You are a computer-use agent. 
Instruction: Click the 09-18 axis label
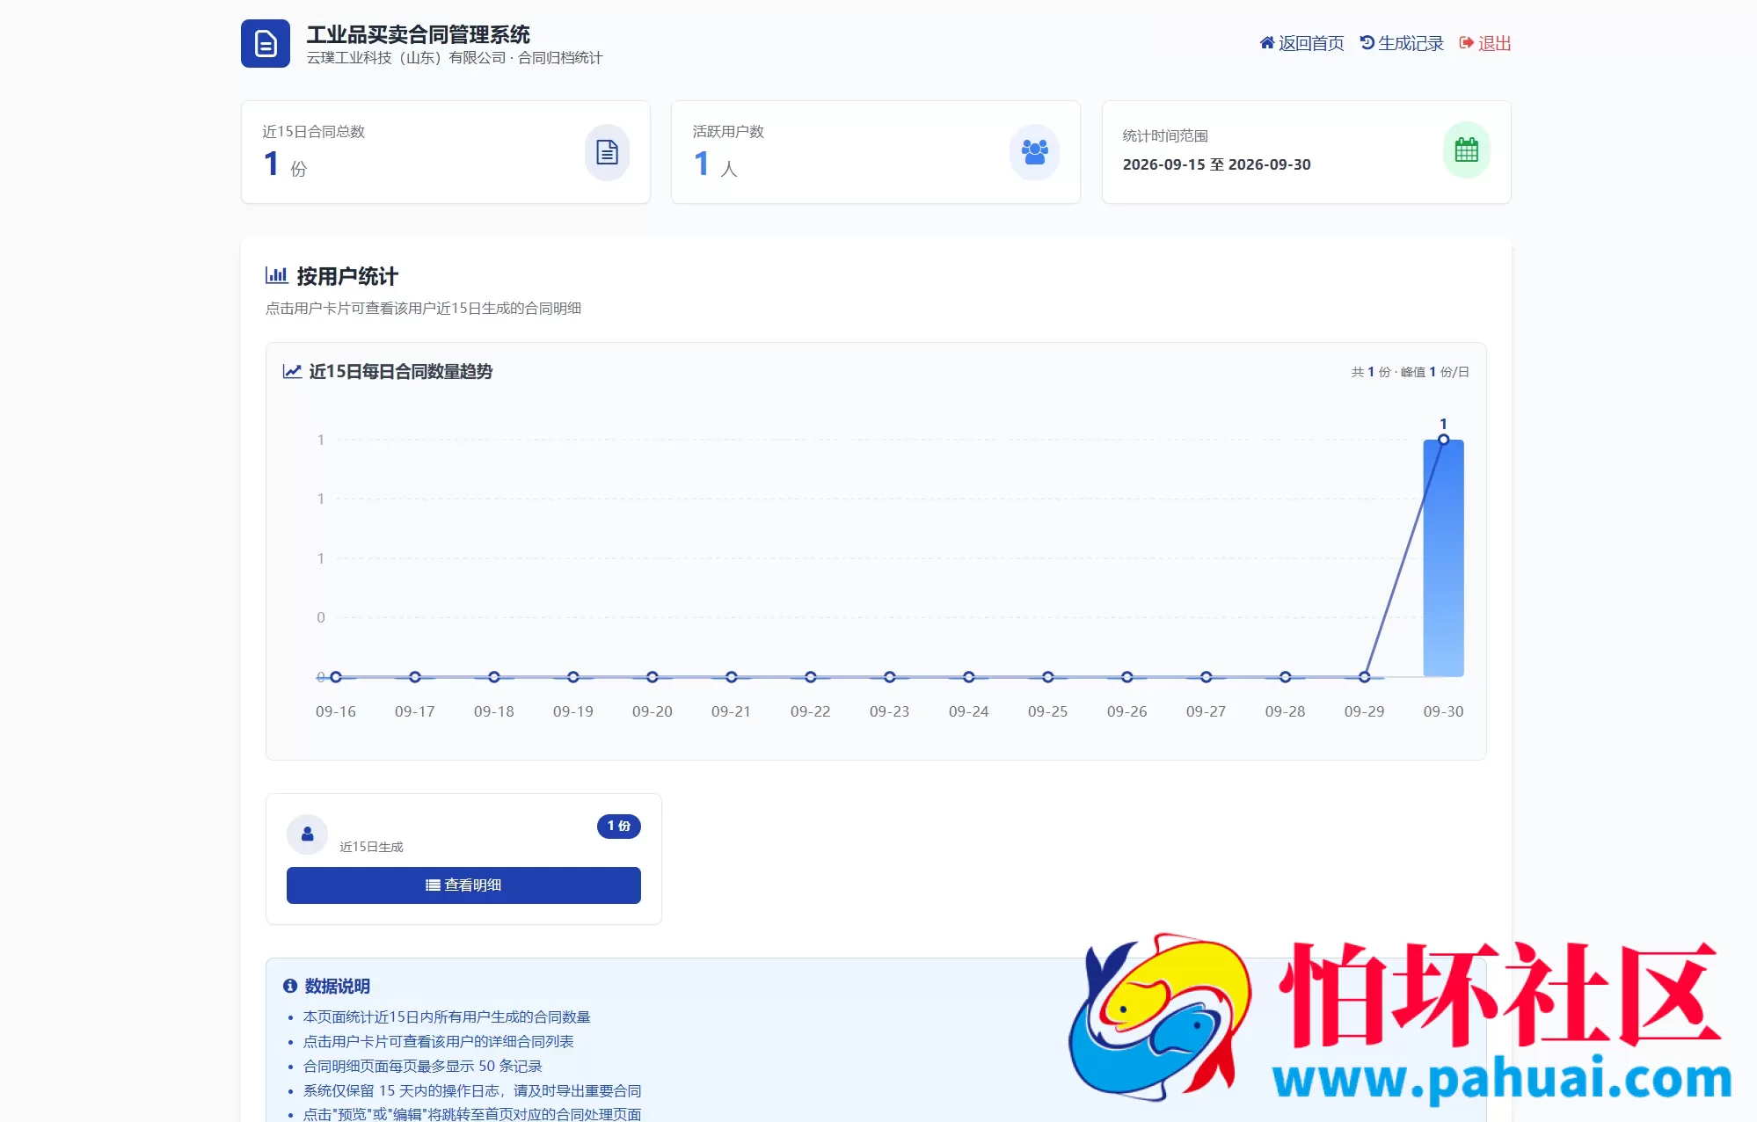[493, 711]
